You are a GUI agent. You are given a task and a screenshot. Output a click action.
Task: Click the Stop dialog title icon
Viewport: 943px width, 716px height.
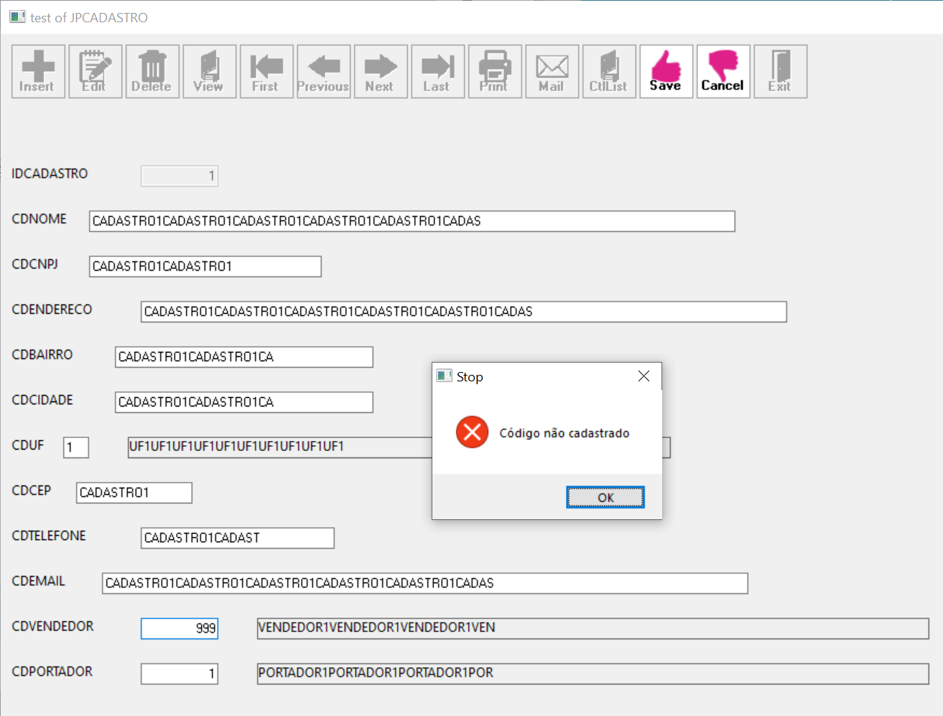[x=445, y=376]
